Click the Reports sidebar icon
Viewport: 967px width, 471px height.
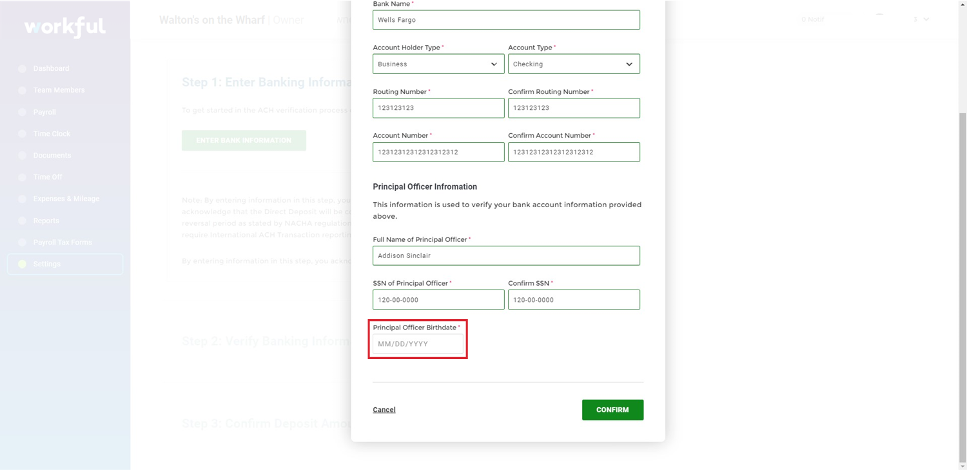click(x=22, y=221)
